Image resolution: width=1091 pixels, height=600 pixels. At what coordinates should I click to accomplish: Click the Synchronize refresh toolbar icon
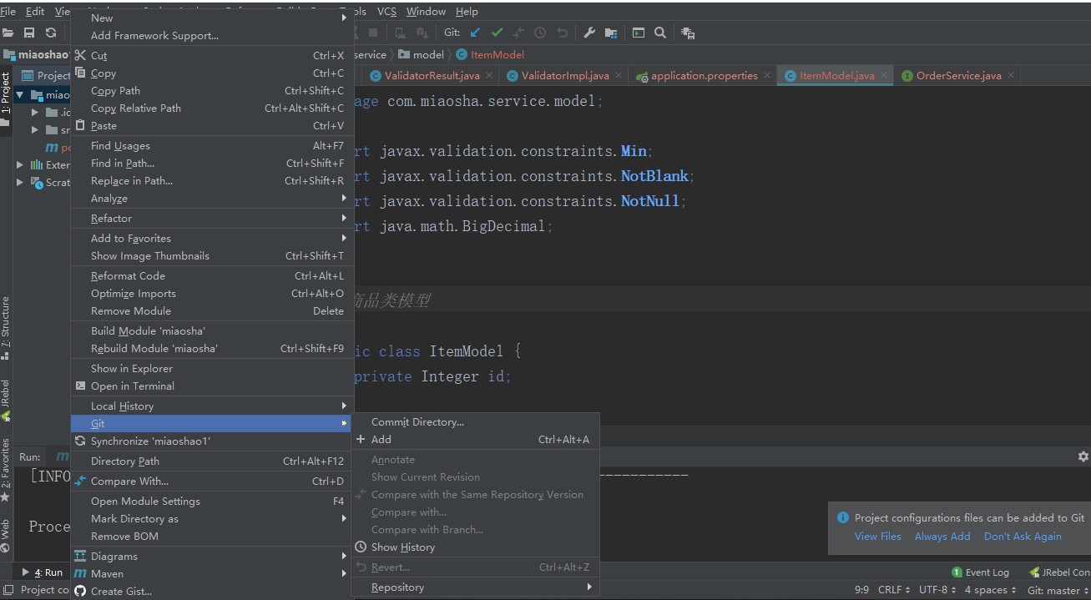coord(51,33)
